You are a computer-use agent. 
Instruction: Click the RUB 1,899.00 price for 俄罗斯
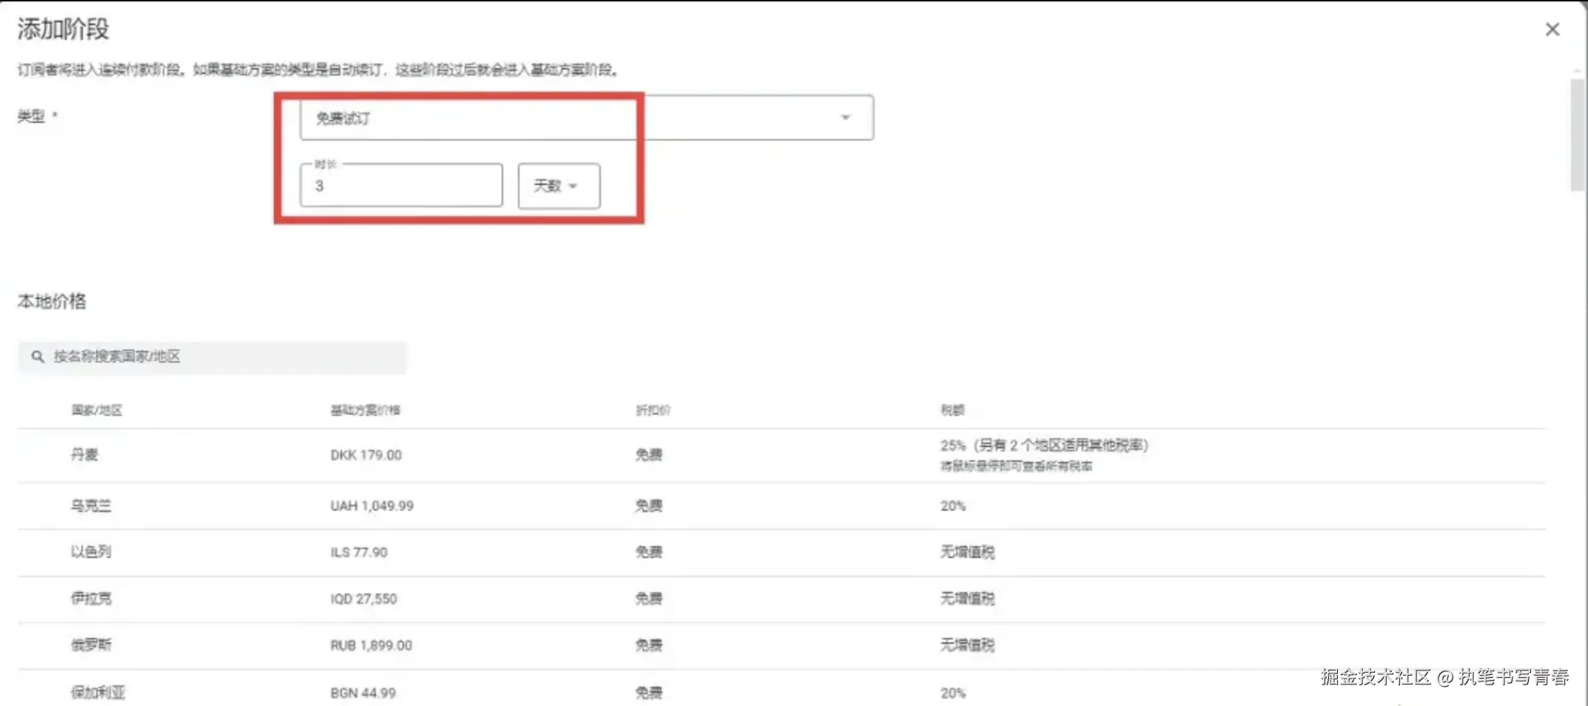coord(370,645)
